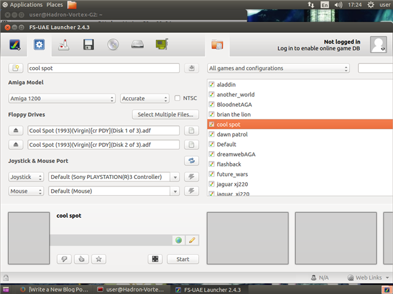Open the expansion hardware card tab
The width and height of the screenshot is (393, 294).
point(162,45)
